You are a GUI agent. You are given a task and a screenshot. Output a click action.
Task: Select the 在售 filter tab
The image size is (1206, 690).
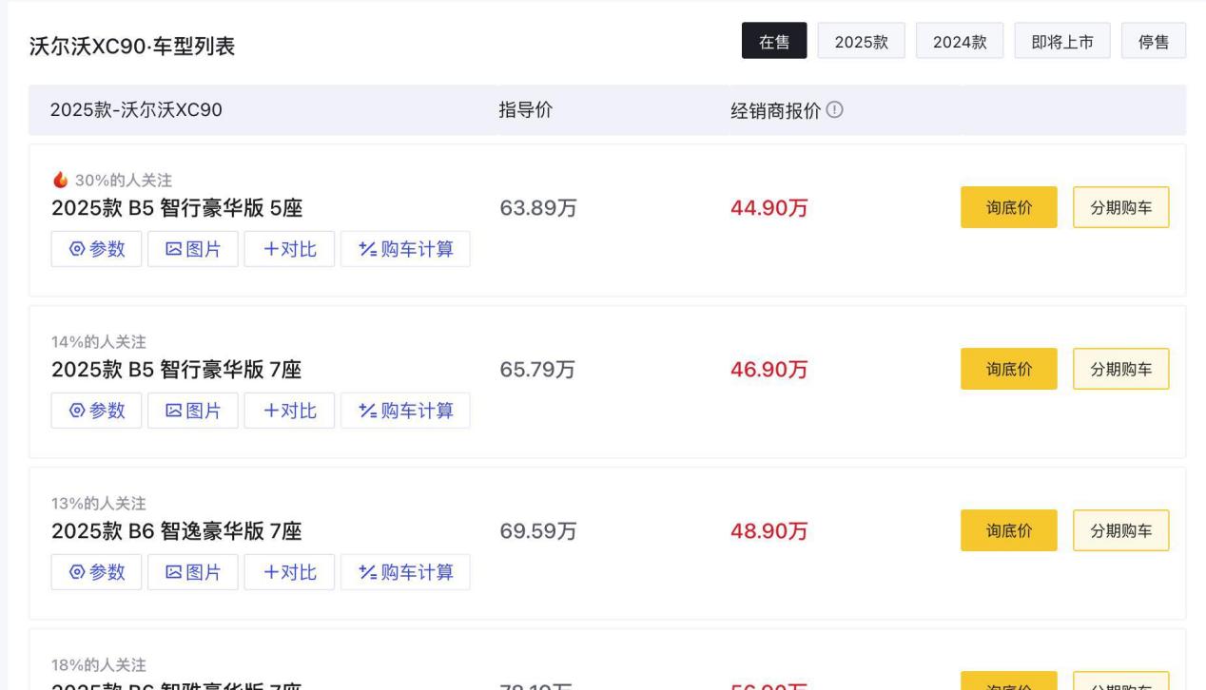(x=774, y=41)
